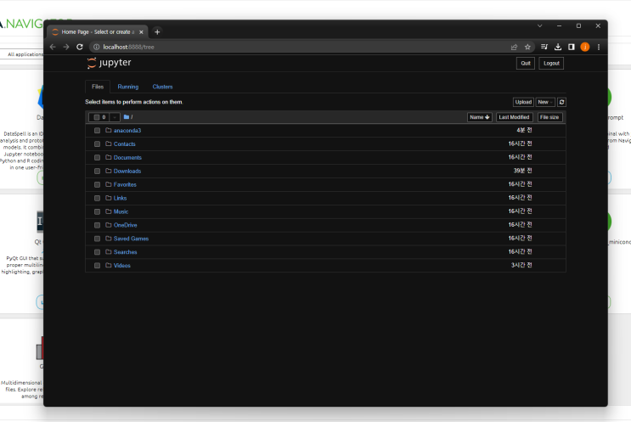631x422 pixels.
Task: Click the Links folder icon
Action: point(108,198)
